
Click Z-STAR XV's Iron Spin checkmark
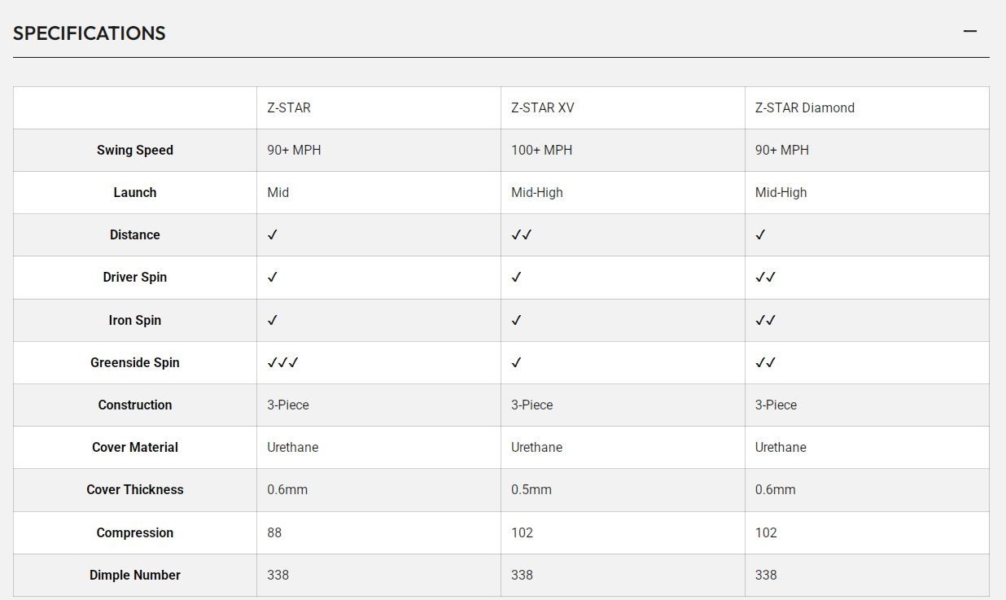point(517,320)
